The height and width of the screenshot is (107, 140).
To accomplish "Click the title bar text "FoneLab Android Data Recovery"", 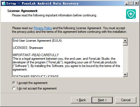I will pos(50,3).
